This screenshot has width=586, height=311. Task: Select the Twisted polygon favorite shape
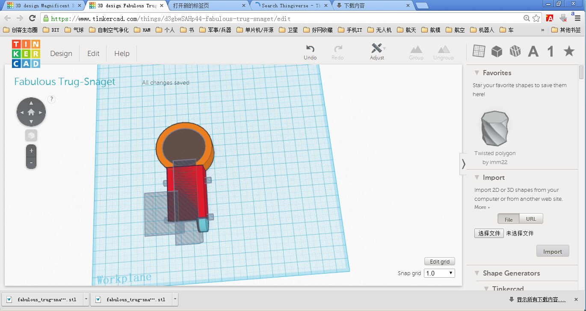tap(495, 128)
